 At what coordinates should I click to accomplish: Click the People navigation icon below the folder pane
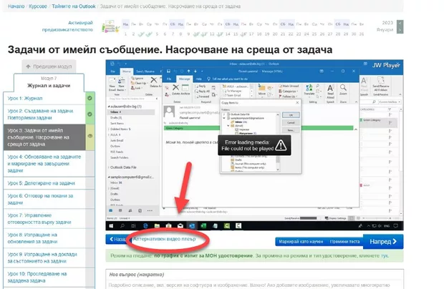click(x=130, y=211)
